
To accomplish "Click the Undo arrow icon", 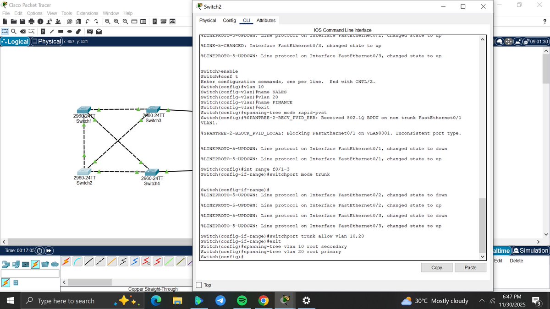I will [x=87, y=22].
